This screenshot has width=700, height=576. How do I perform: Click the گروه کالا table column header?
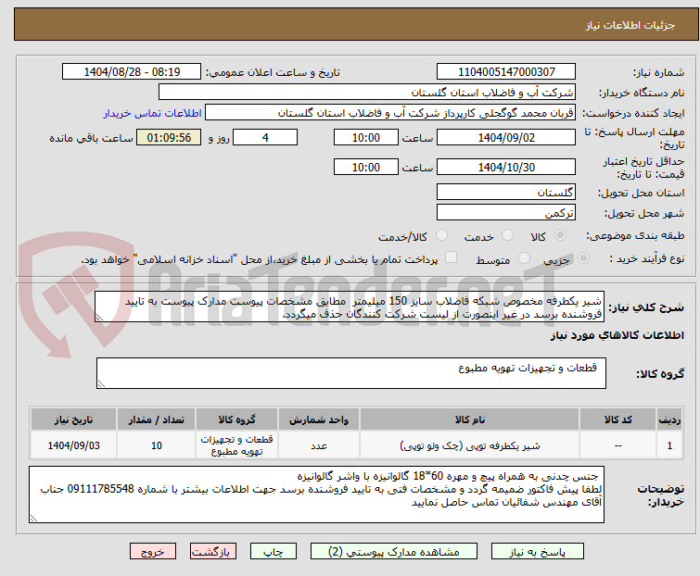236,419
